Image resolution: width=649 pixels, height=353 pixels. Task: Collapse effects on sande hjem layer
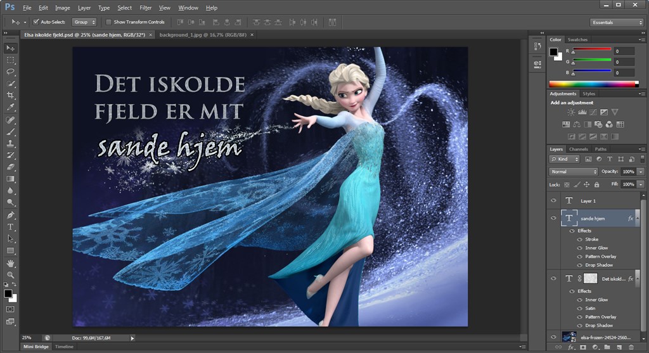point(638,218)
